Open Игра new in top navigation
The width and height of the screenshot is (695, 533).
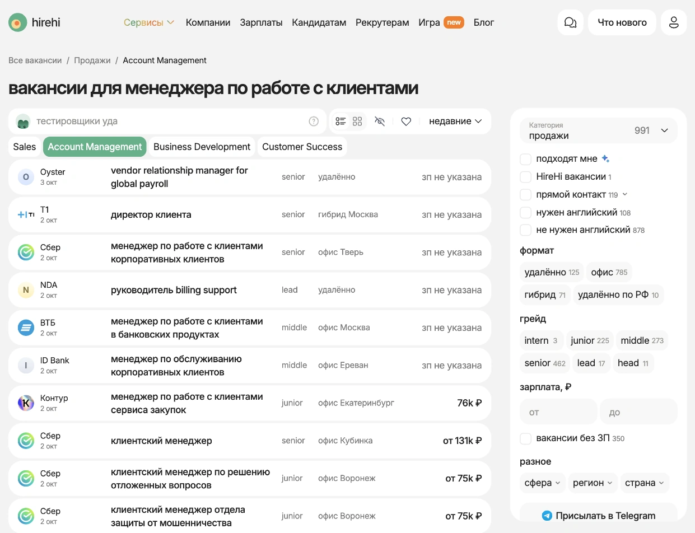(441, 22)
